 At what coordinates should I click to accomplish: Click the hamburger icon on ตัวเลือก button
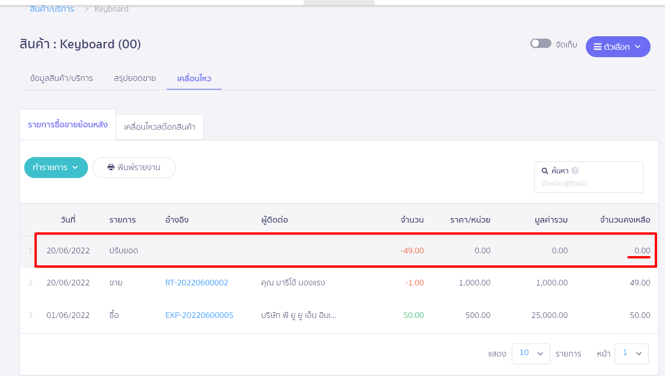[597, 47]
